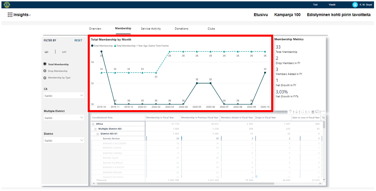Select Membership by Type radio option
The width and height of the screenshot is (376, 191).
(45, 78)
